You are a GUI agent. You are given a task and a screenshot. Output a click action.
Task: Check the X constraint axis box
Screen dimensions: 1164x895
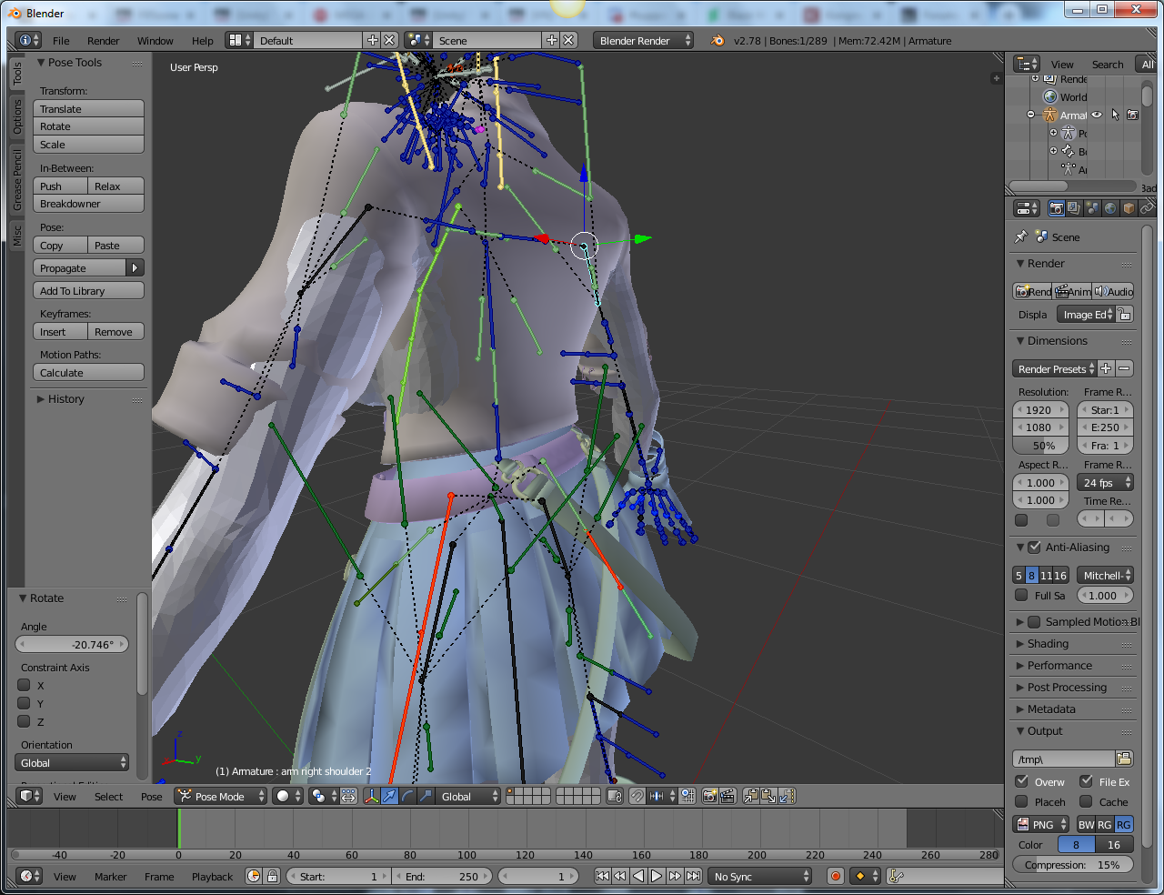tap(25, 685)
